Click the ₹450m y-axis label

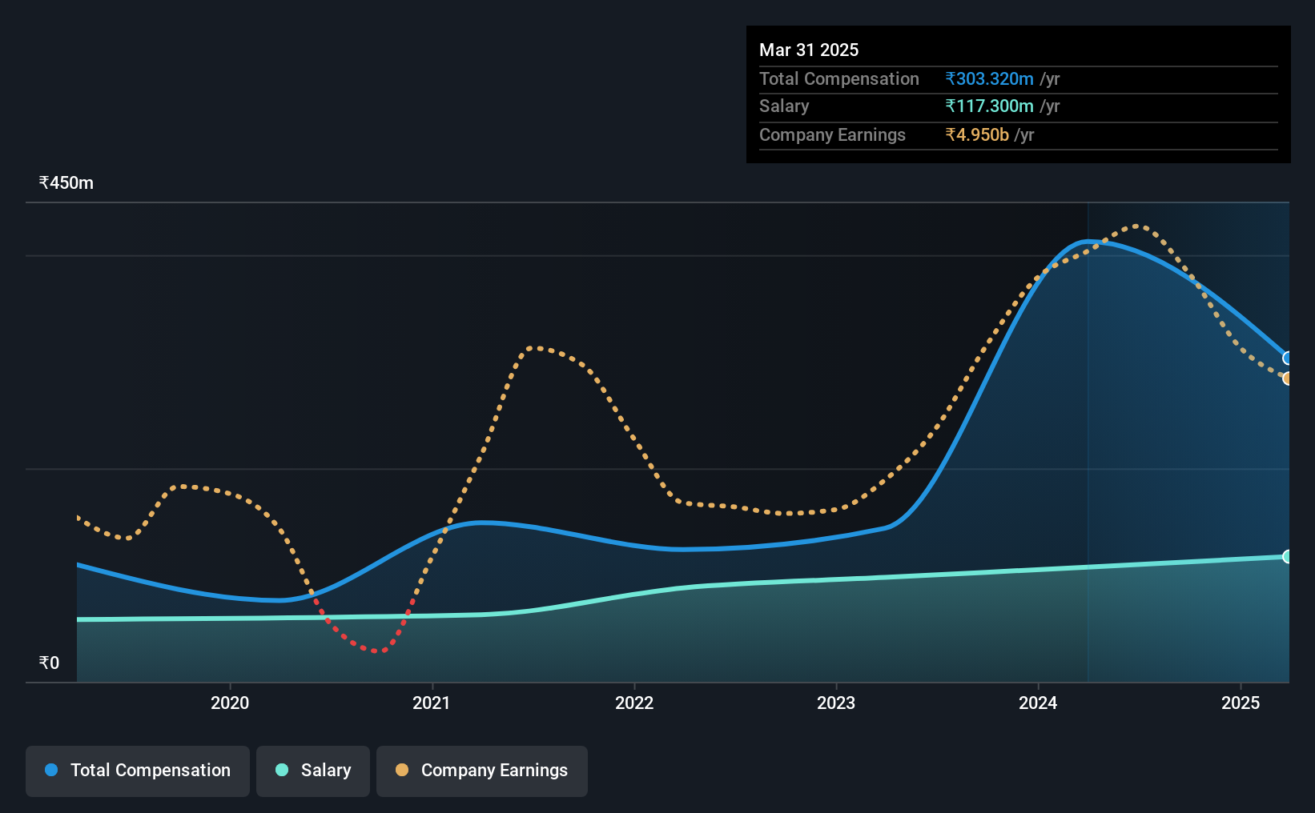[x=66, y=182]
